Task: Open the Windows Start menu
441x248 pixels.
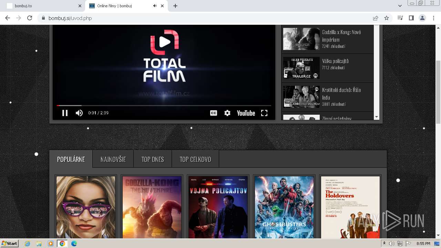Action: 9,244
